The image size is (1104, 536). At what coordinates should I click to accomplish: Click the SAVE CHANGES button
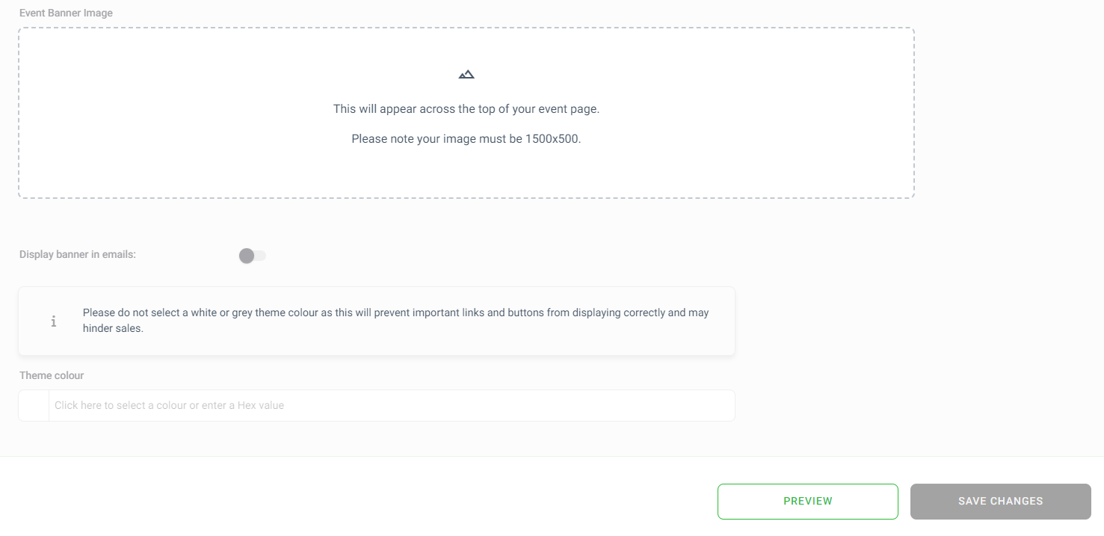[x=1001, y=501]
